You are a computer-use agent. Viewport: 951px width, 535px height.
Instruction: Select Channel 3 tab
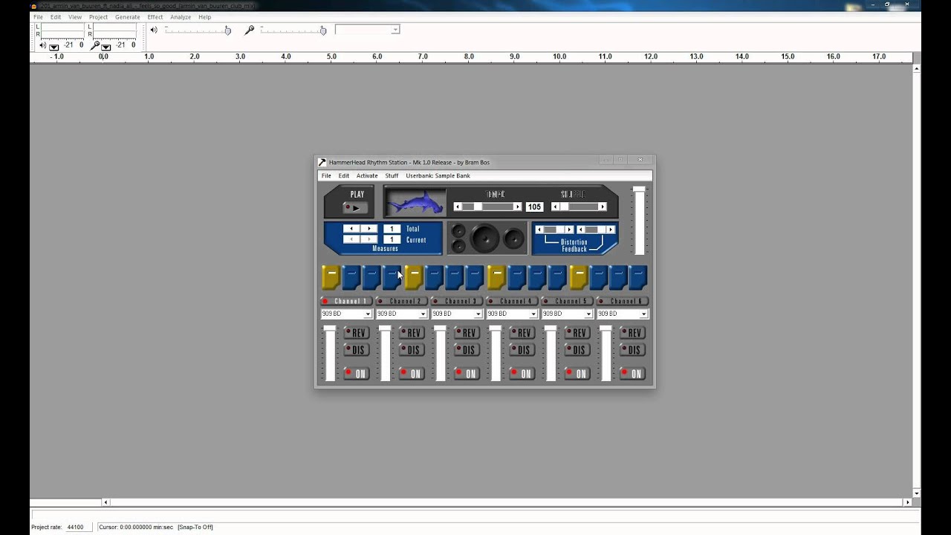click(456, 301)
